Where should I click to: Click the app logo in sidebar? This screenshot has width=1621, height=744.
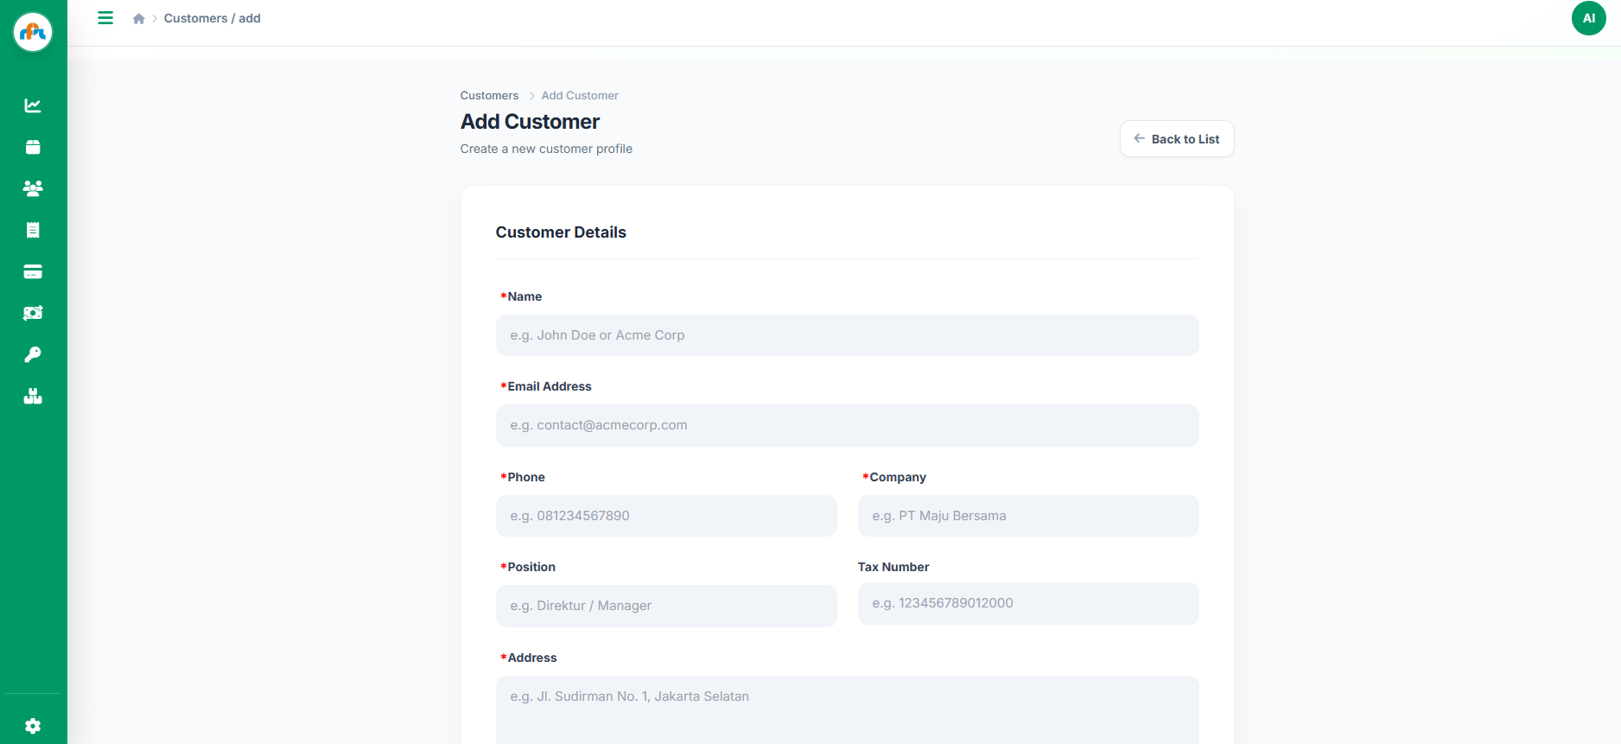click(33, 33)
